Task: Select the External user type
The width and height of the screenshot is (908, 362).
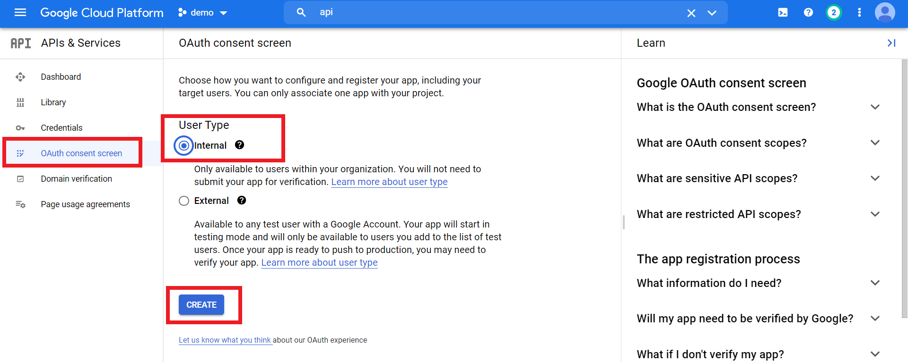Action: tap(184, 201)
